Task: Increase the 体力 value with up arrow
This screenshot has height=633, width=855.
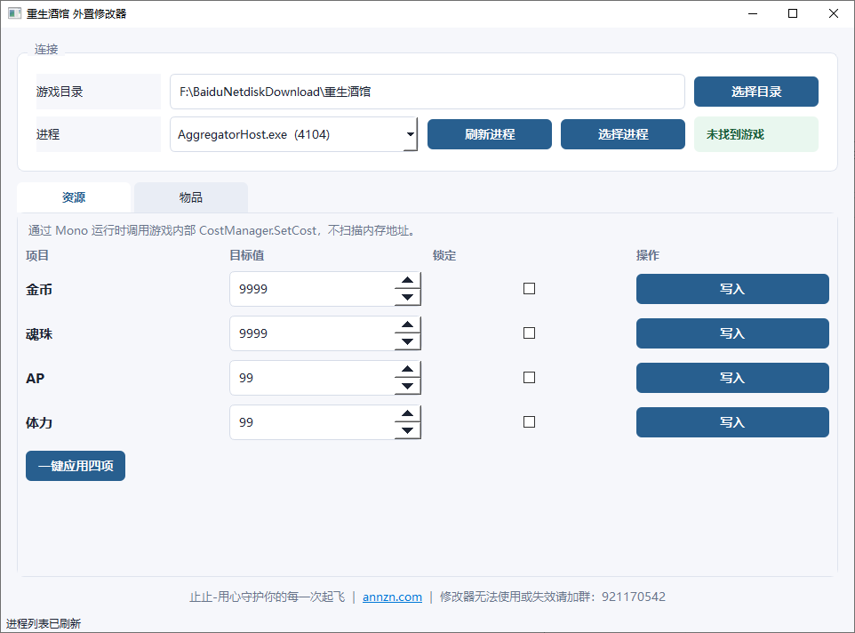Action: [407, 413]
